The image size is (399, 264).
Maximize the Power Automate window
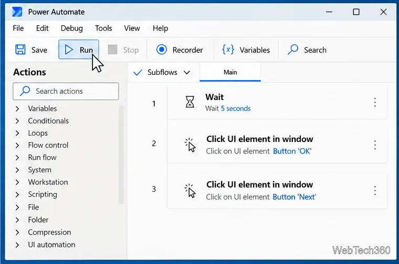point(356,12)
